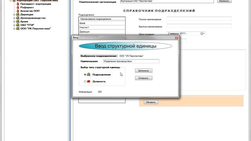Select ООО "УК Перспектива" in the tree
The height and width of the screenshot is (141, 251).
coord(35,29)
